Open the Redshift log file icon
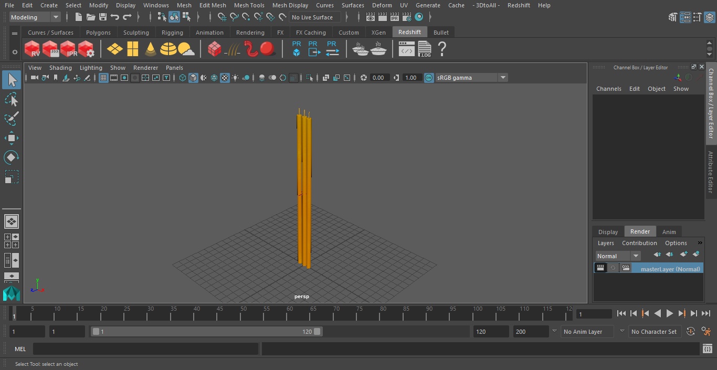The image size is (717, 370). coord(425,49)
